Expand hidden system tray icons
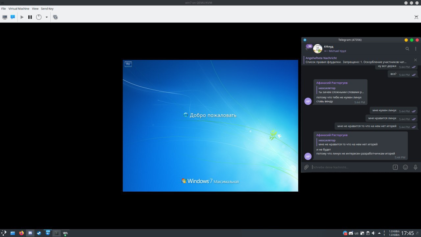This screenshot has height=237, width=421. (379, 233)
